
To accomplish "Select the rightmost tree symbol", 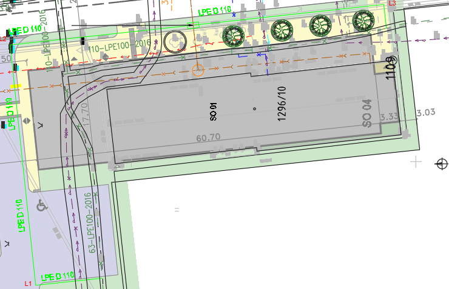I will point(363,21).
